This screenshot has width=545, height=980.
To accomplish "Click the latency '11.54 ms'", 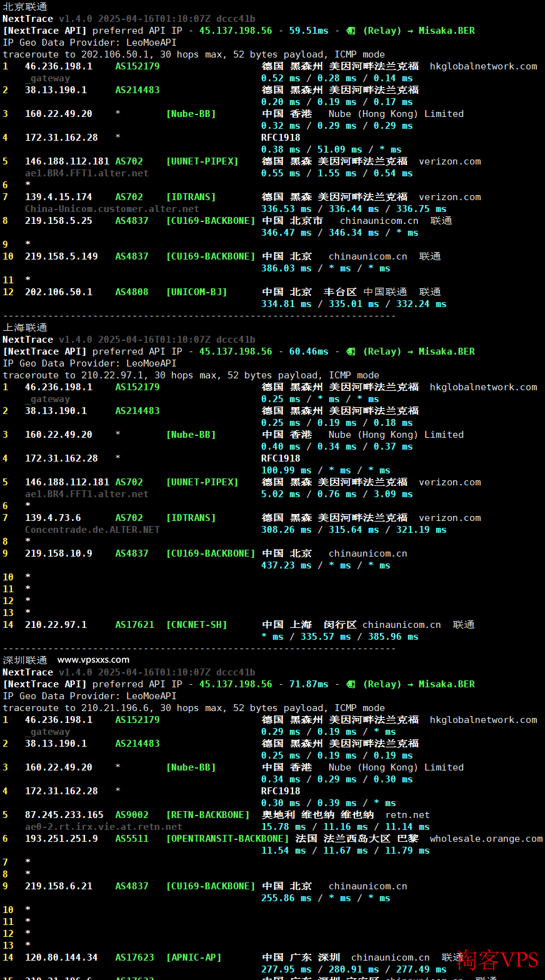I will tap(284, 851).
